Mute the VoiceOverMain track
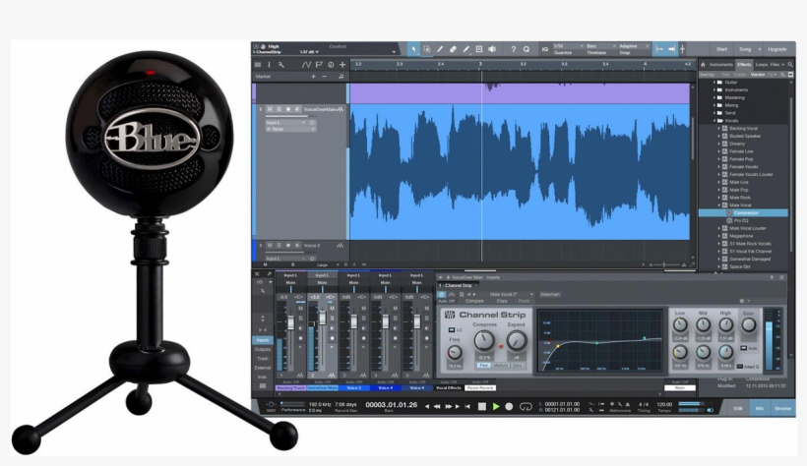Screen dimensions: 807x466 click(x=270, y=109)
